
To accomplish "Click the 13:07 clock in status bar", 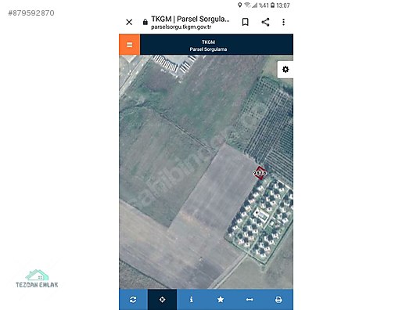I will tap(283, 5).
